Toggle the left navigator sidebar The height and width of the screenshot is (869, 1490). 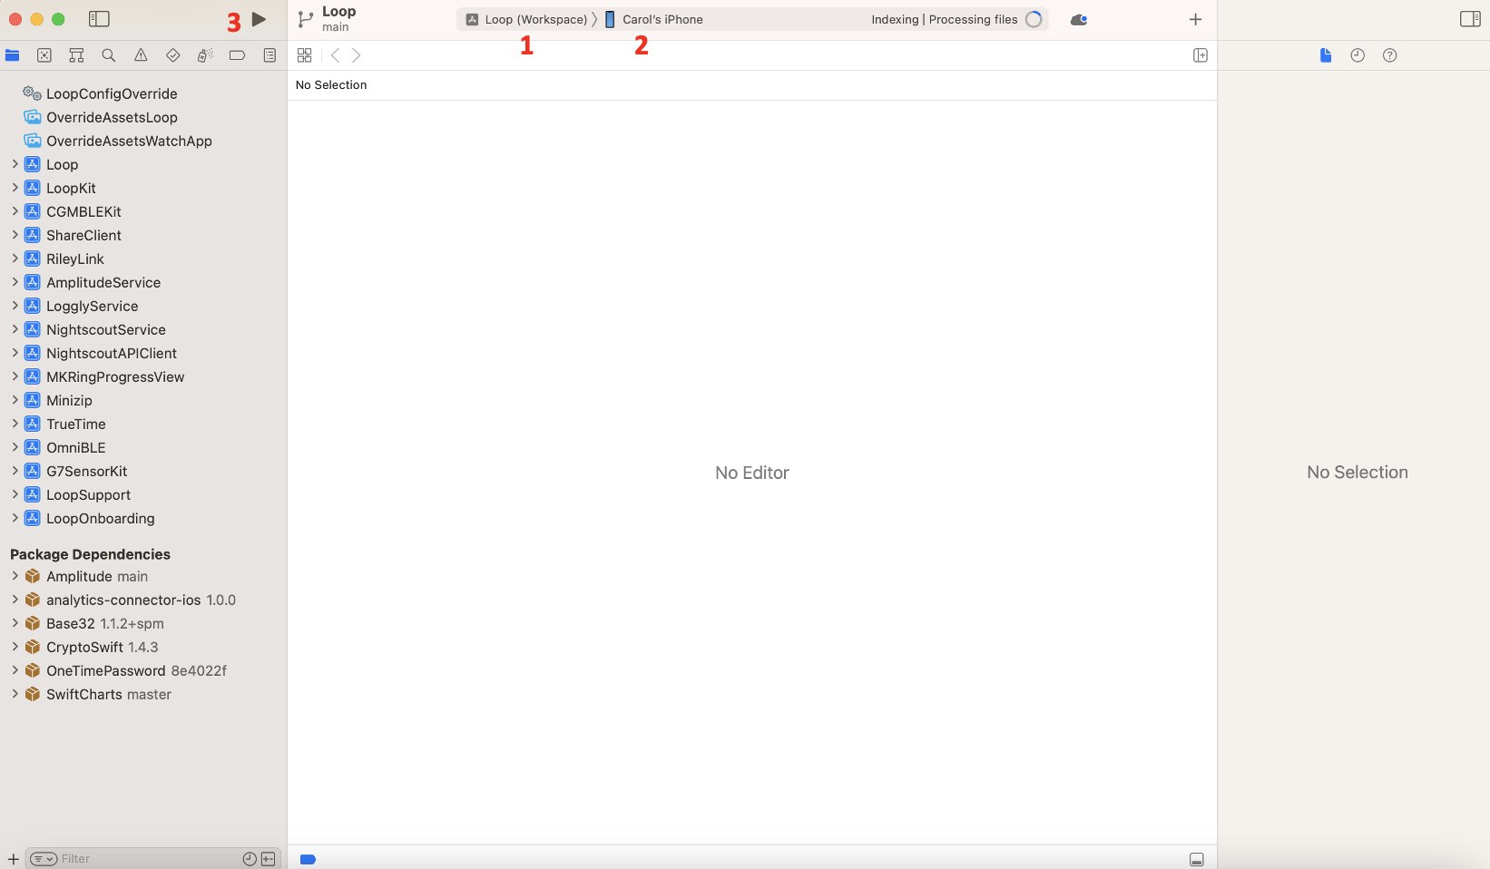coord(99,19)
